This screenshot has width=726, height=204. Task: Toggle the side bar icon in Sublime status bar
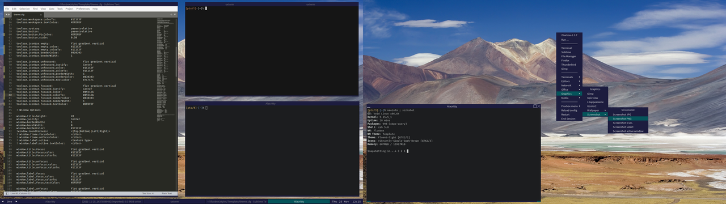click(x=7, y=193)
